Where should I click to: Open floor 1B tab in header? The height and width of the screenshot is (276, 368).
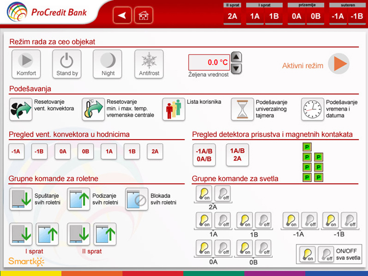[274, 16]
